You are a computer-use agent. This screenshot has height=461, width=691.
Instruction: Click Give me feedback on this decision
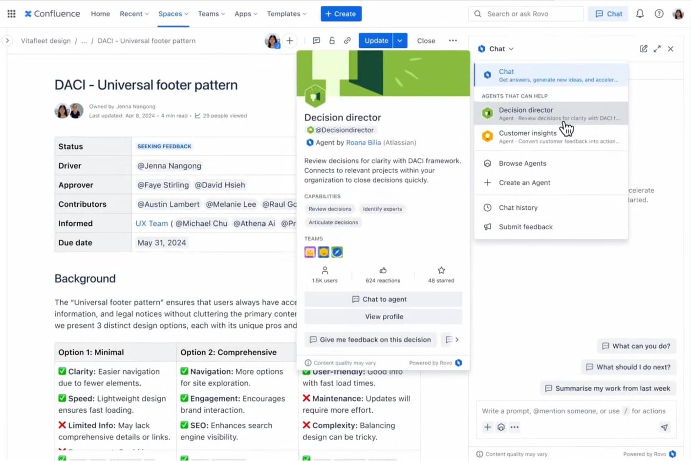[x=370, y=340]
